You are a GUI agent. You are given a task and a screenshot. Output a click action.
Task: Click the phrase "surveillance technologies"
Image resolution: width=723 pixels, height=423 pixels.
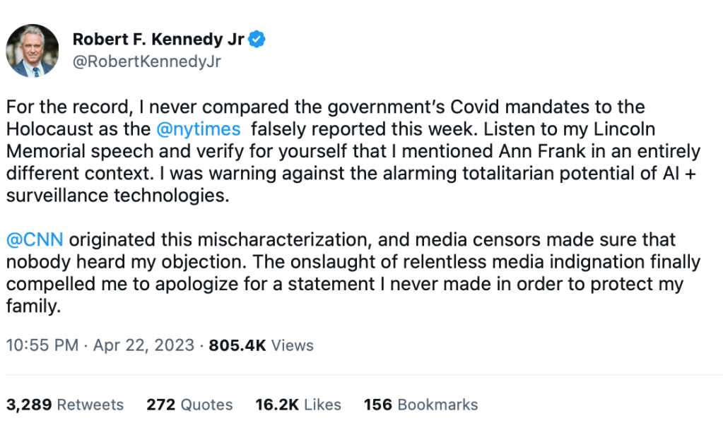[117, 196]
